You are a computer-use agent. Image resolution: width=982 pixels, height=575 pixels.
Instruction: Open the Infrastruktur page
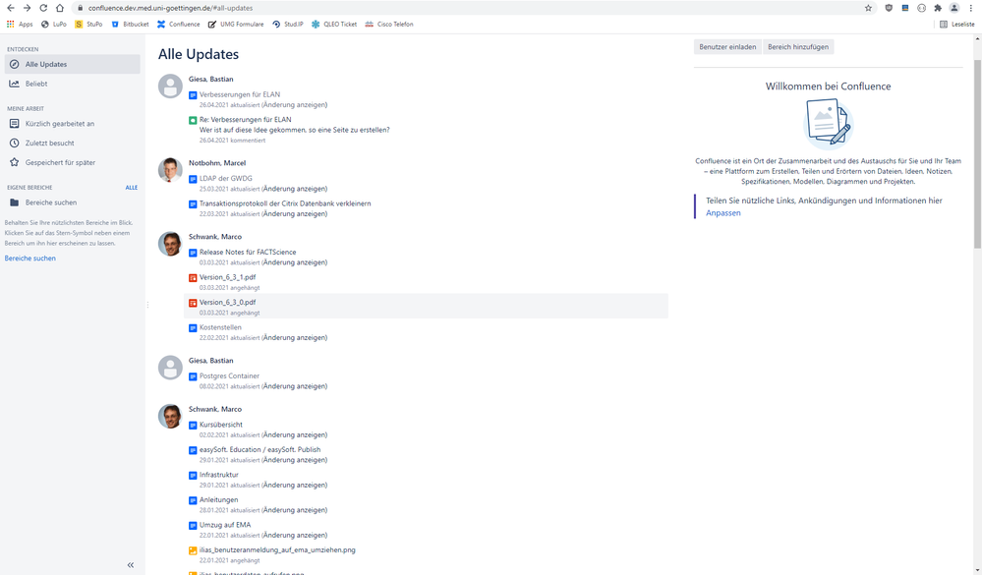point(219,475)
